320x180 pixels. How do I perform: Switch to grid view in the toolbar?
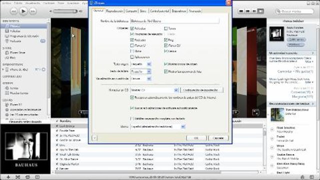[x=254, y=11]
